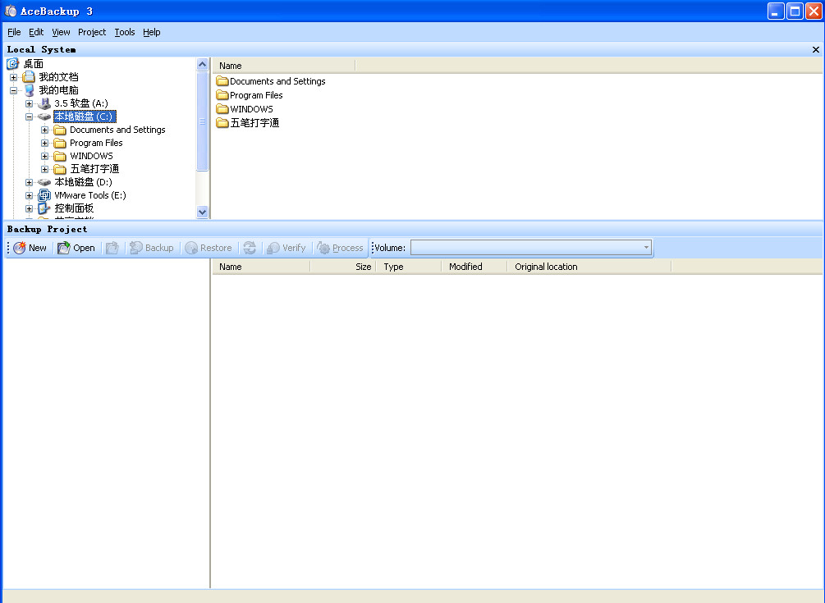Collapse the 本地磁盘 (C:) tree node
825x603 pixels.
pos(30,116)
